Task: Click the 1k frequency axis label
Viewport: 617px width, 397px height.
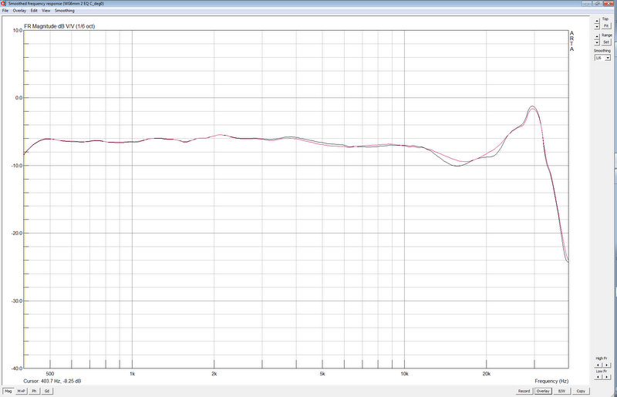Action: point(132,374)
